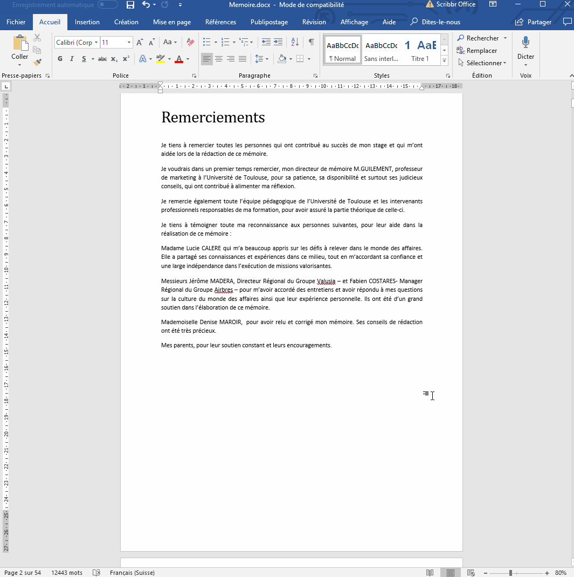Apply subscript formatting
This screenshot has height=577, width=574.
point(114,59)
